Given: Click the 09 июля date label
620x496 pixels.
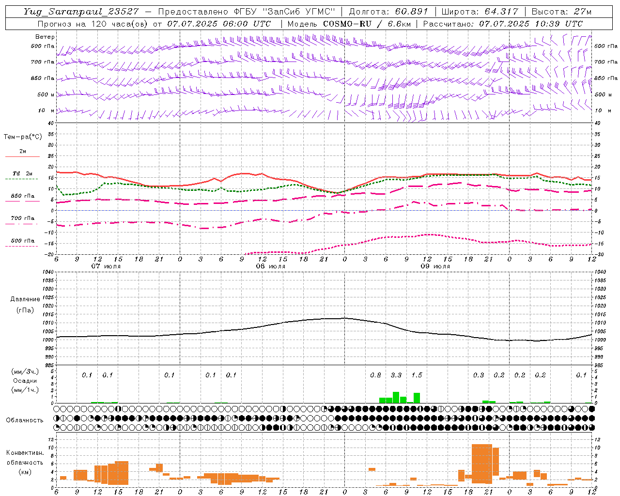Looking at the screenshot, I should (435, 266).
